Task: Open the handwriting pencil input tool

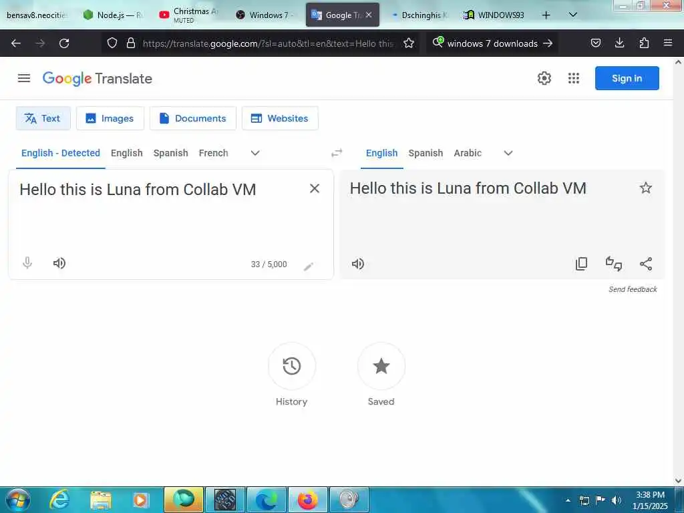Action: pyautogui.click(x=309, y=267)
